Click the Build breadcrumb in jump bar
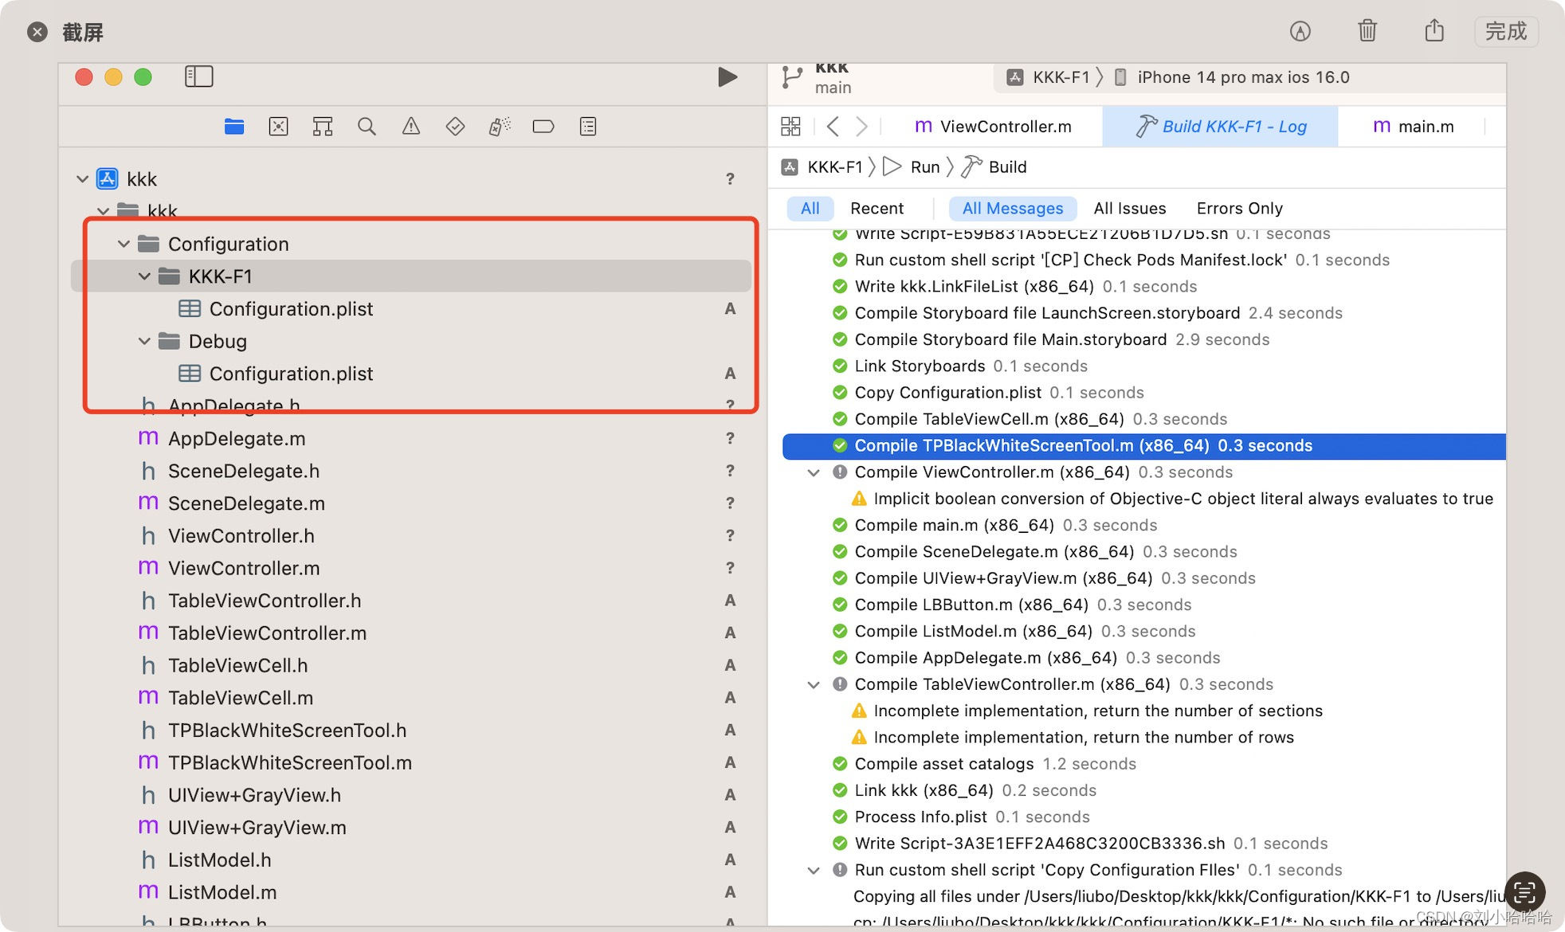 [x=994, y=166]
